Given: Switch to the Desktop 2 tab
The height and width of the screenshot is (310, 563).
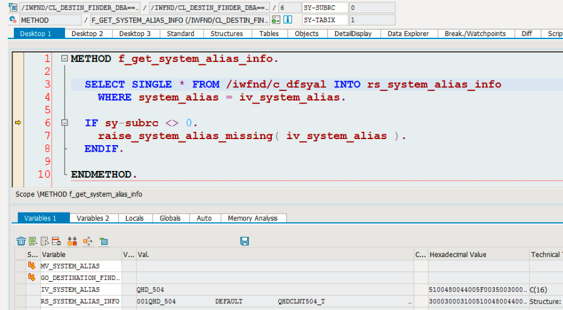Looking at the screenshot, I should pyautogui.click(x=87, y=33).
